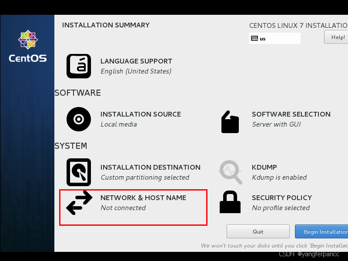Click the Installation Source disc icon
The width and height of the screenshot is (348, 261).
coord(79,119)
